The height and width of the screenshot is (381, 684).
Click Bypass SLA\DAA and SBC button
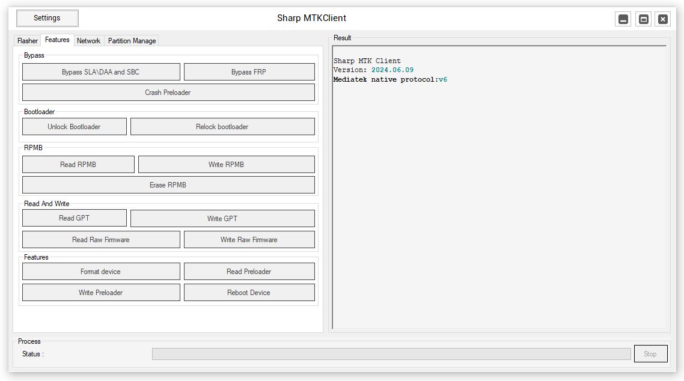(x=101, y=72)
